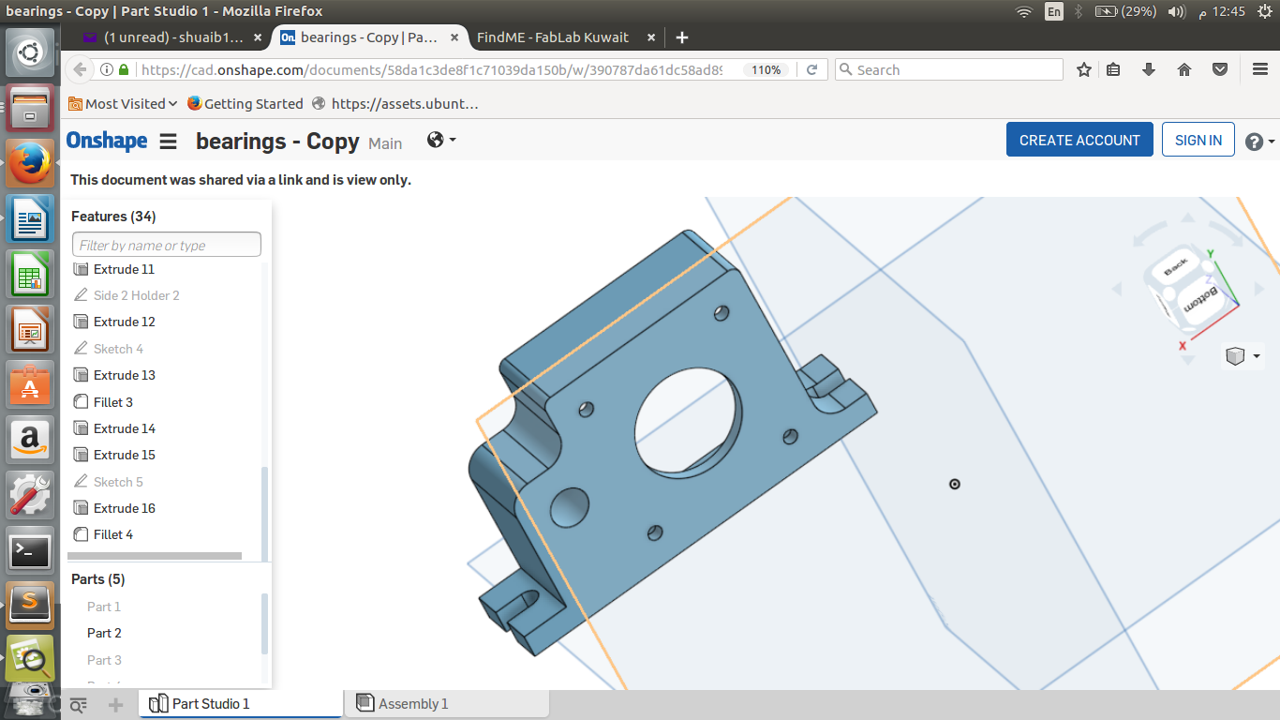The height and width of the screenshot is (720, 1280).
Task: Click the Main workspace label
Action: (385, 143)
